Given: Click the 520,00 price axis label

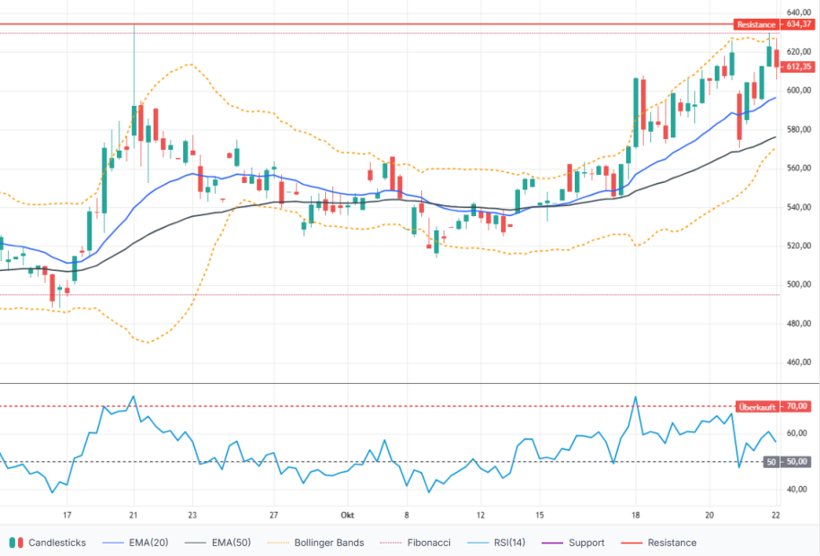Looking at the screenshot, I should coord(798,246).
